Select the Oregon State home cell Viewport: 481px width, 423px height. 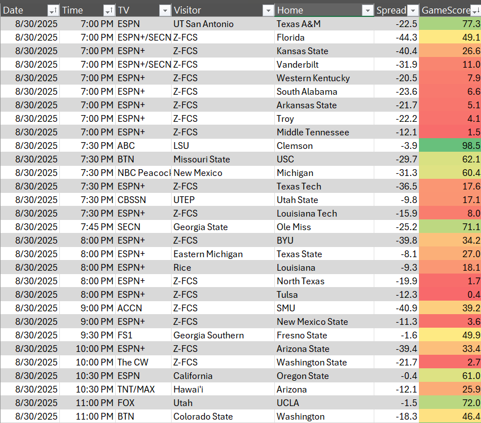point(324,376)
